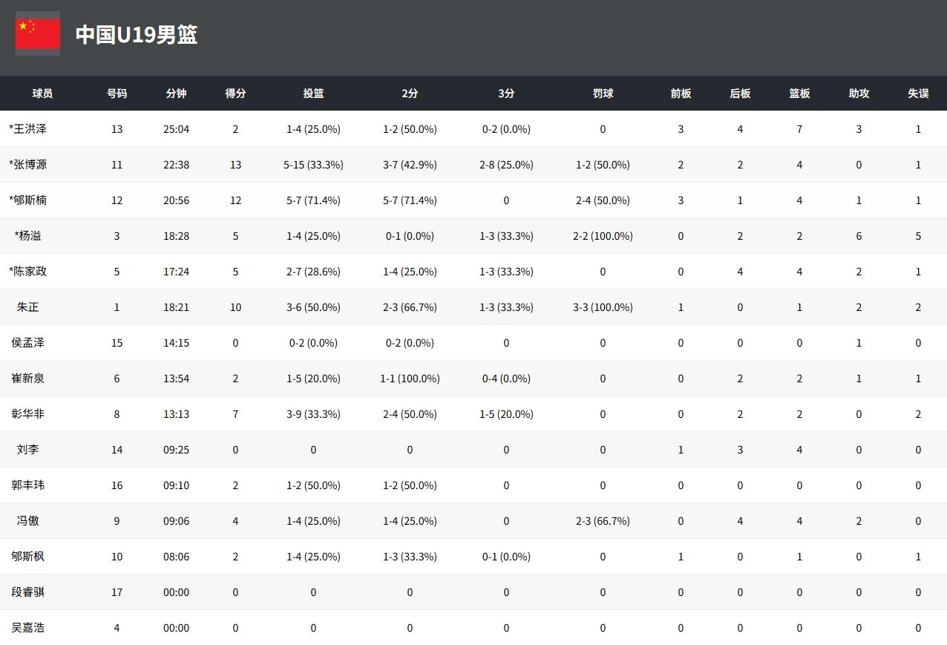Open player 吴嘉浩's name

(28, 628)
